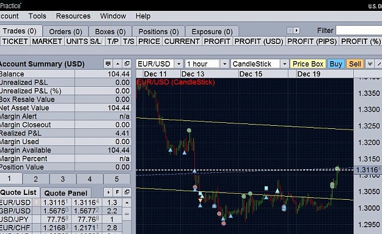Viewport: 382px width, 234px height.
Task: Click the Dec 15 date label on the chart
Action: coord(251,74)
